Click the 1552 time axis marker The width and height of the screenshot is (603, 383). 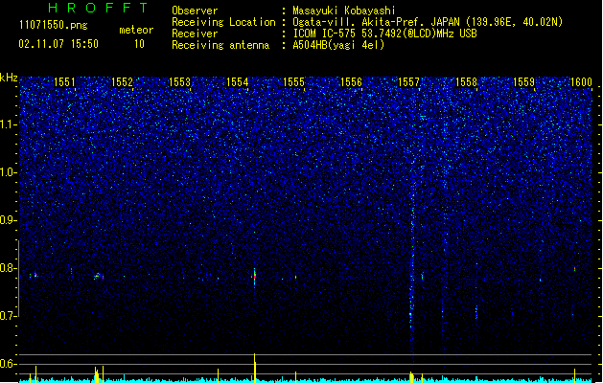tap(122, 81)
